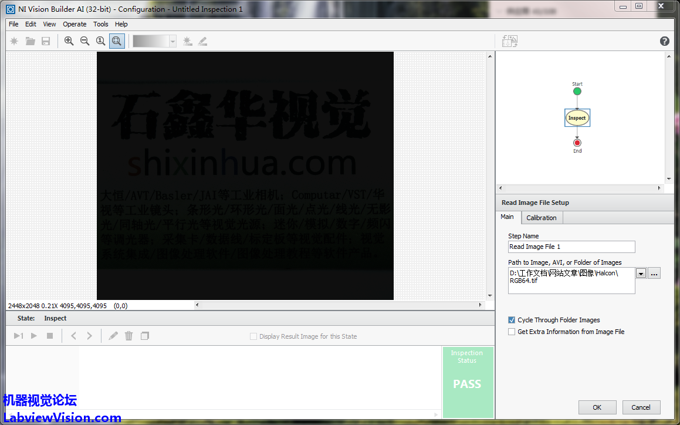
Task: Toggle Cycle Through Folder Images checkbox
Action: 512,320
